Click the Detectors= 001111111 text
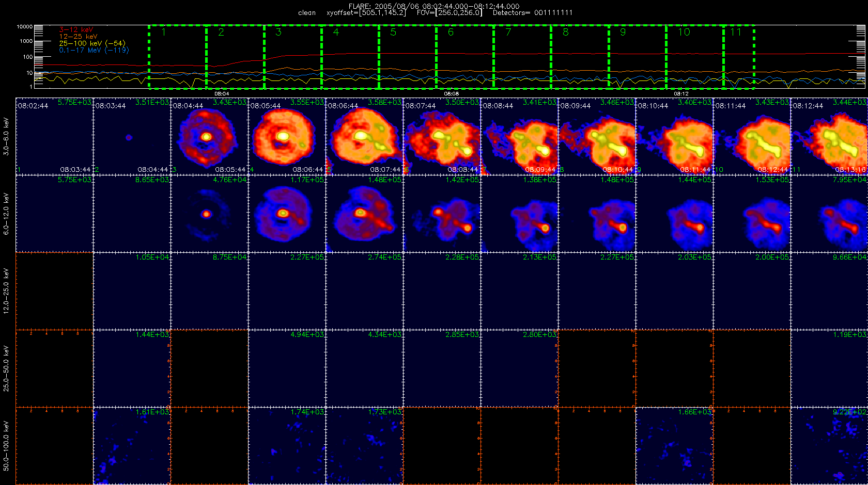Screen dimensions: 868x485 click(x=533, y=13)
